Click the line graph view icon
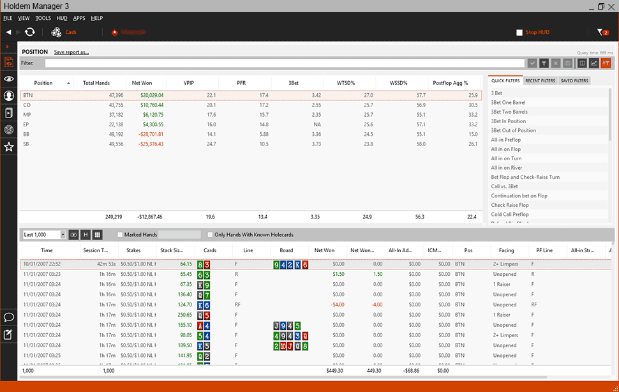 [593, 63]
